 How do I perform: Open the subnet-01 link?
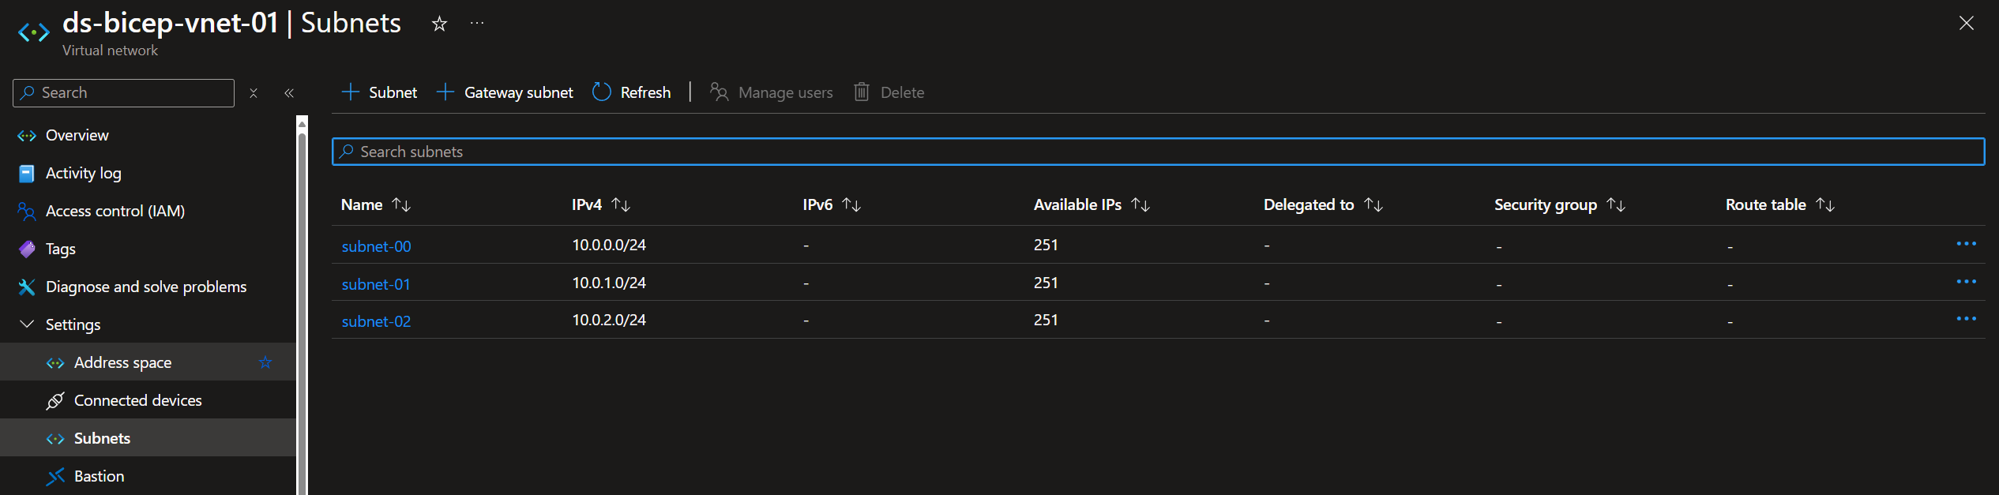[x=376, y=284]
